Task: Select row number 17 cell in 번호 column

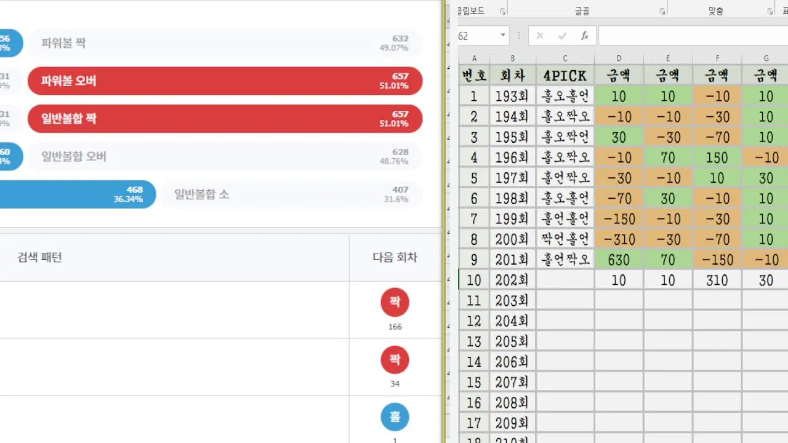Action: coord(474,423)
